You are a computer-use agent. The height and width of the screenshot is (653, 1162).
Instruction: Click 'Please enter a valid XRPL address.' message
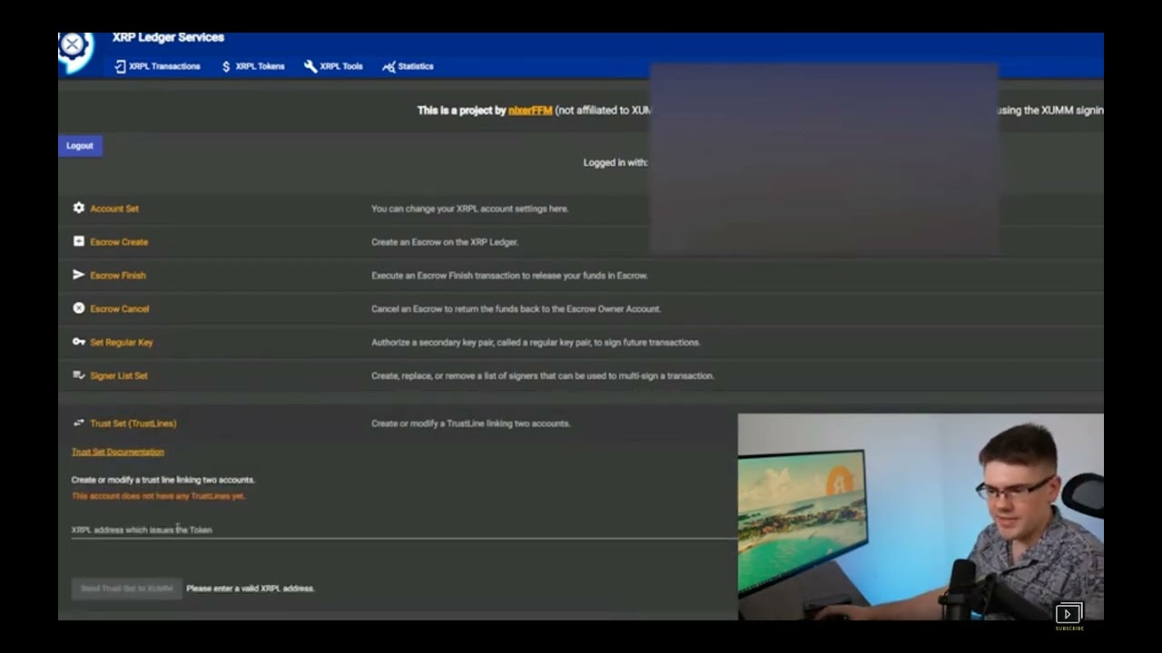coord(251,589)
